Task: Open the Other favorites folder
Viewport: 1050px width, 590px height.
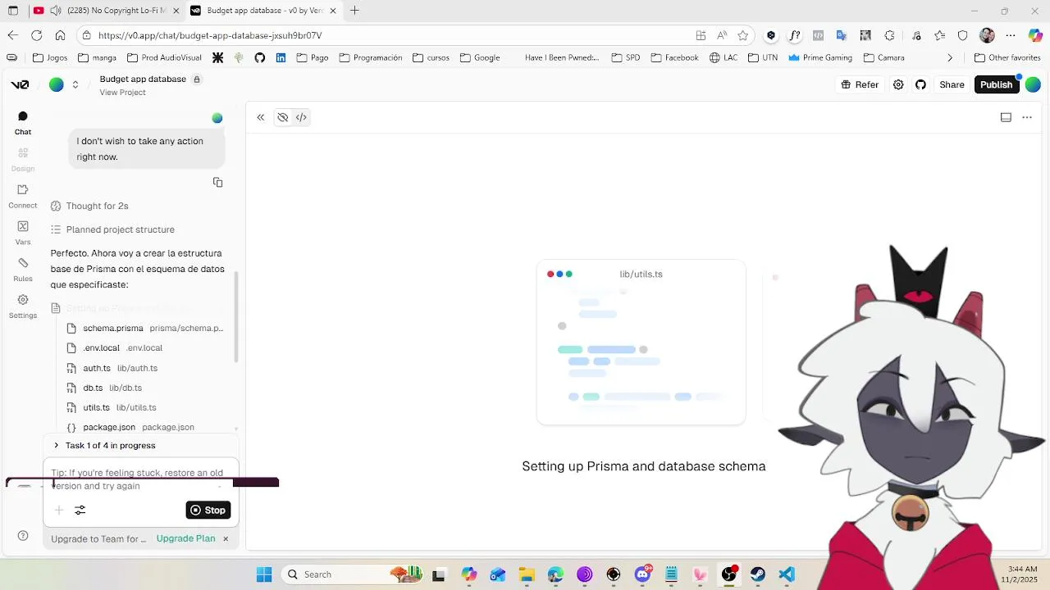Action: point(1007,58)
